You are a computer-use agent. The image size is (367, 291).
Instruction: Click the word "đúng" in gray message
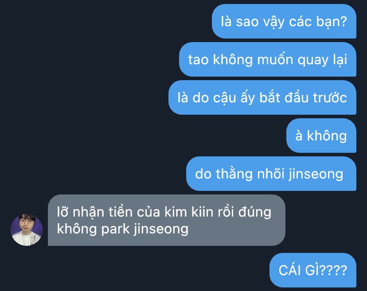(254, 213)
